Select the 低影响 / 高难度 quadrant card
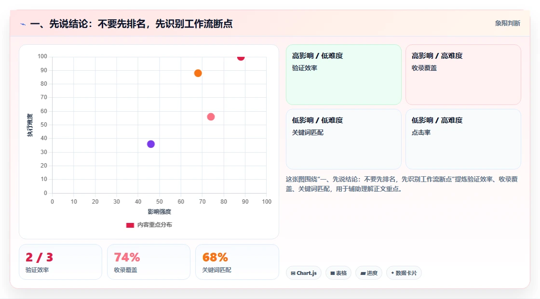540x299 pixels. (463, 139)
